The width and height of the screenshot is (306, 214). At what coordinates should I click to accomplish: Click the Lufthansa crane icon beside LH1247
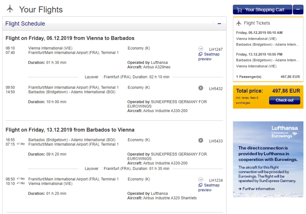point(201,49)
